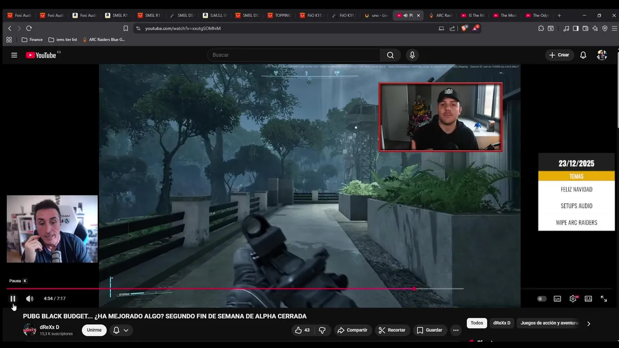Dislike the video
Screen dimensions: 619x348
pyautogui.click(x=322, y=330)
